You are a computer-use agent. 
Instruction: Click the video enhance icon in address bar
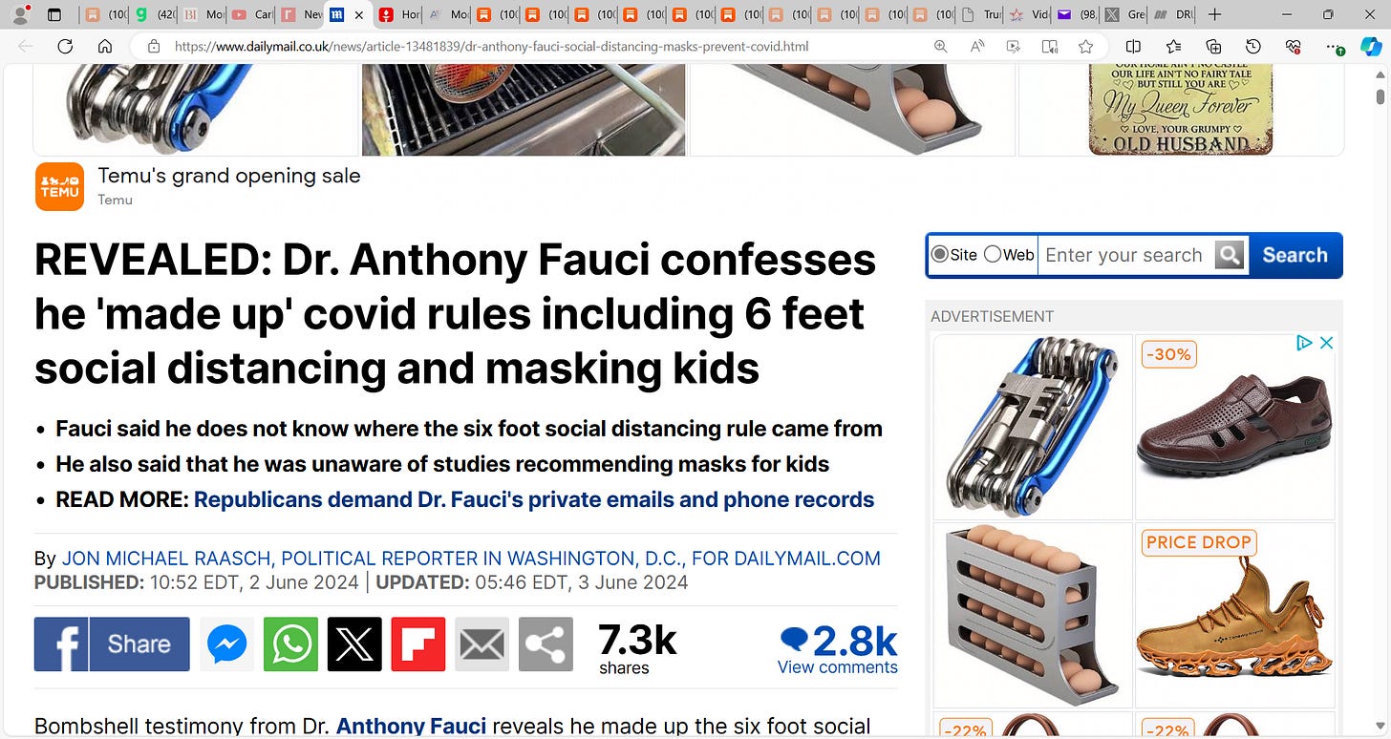click(1014, 46)
